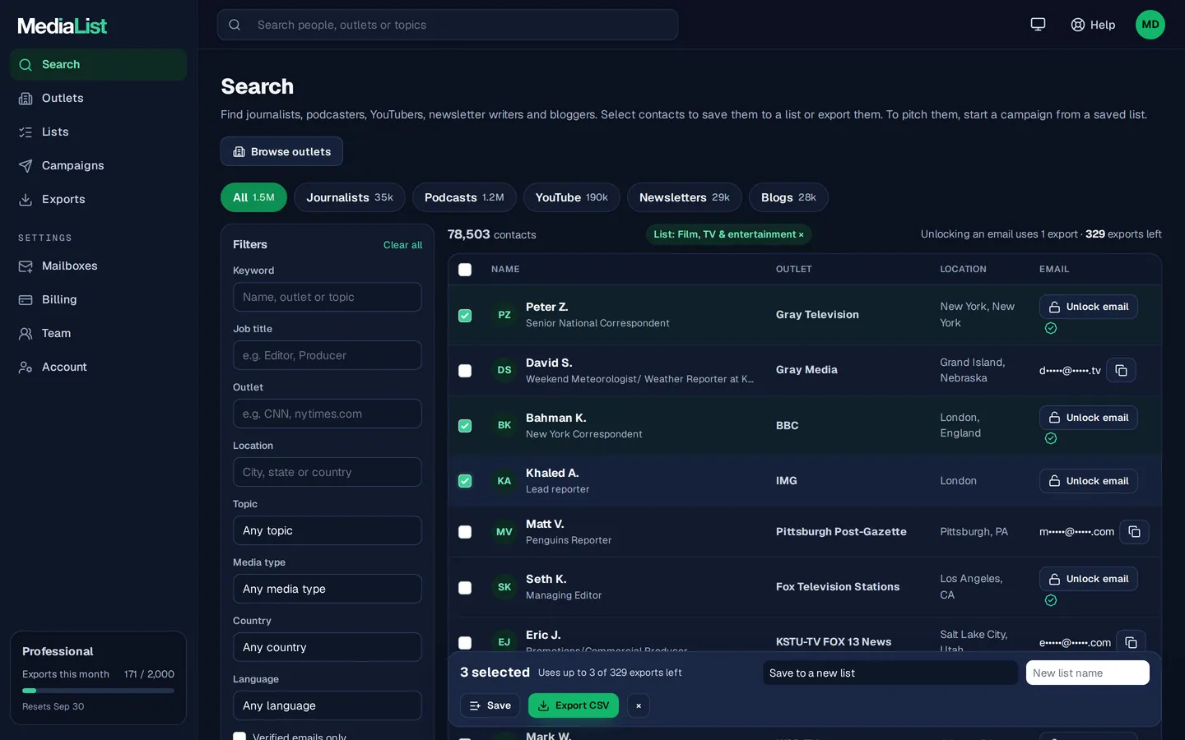
Task: Open Help from the top bar
Action: click(x=1093, y=25)
